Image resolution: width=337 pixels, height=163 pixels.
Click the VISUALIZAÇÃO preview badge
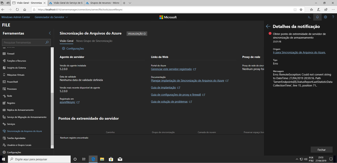137,33
